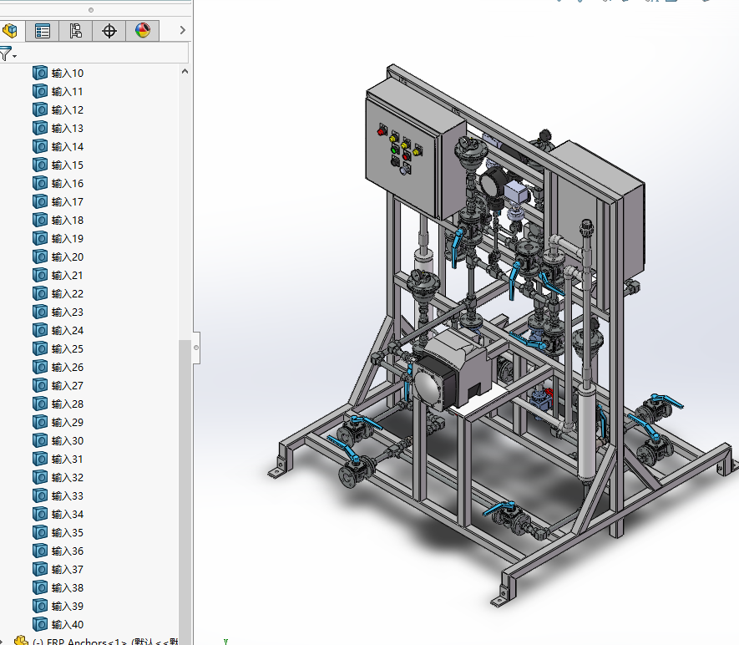Open the FeatureManager Design Tree tab
Screen dimensions: 739x645
10,31
